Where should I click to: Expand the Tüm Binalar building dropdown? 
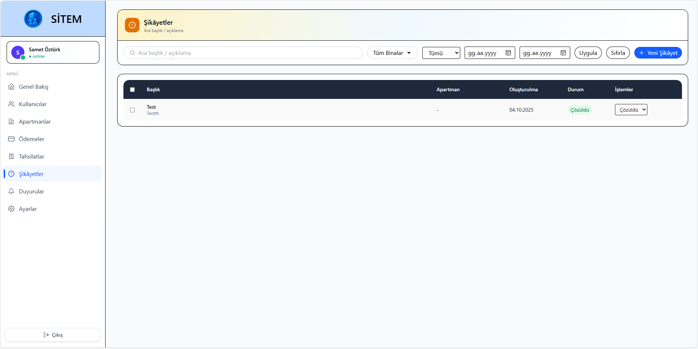coord(392,53)
